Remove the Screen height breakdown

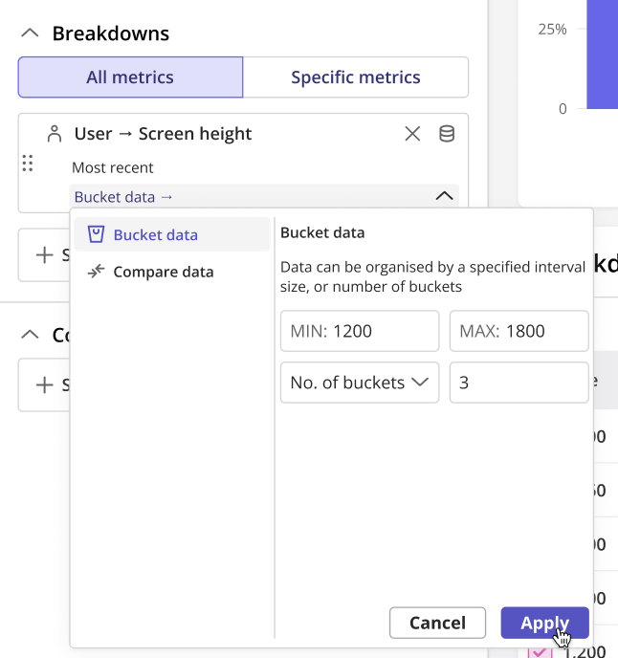(412, 134)
